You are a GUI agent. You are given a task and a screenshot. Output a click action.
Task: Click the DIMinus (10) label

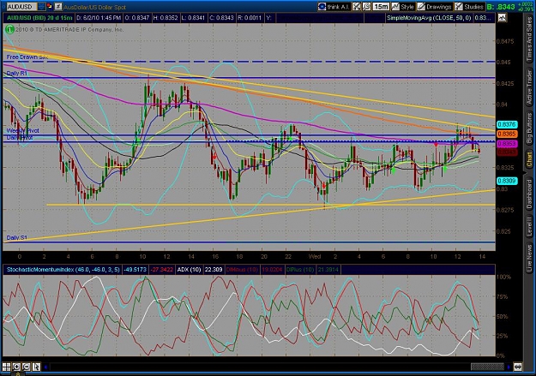point(242,270)
